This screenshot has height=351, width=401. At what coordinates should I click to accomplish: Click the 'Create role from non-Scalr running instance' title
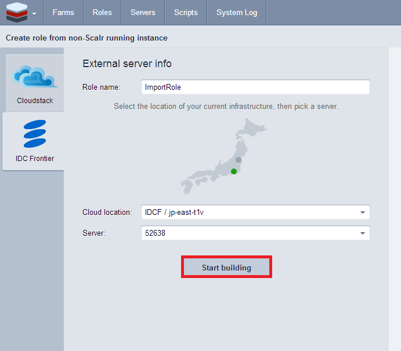click(x=86, y=38)
